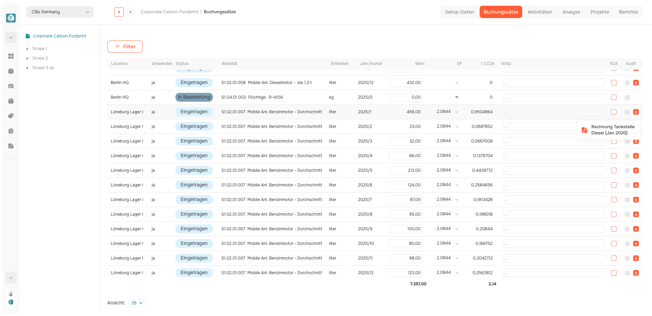The height and width of the screenshot is (316, 652).
Task: Click the Filter button
Action: pos(125,47)
